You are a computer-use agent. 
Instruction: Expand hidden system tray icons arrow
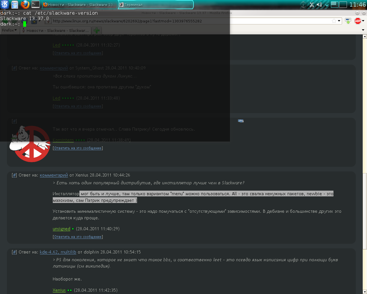327,5
